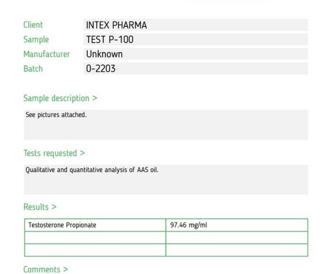Expand the Sample description heading
Viewport: 333px width, 274px height.
[x=60, y=98]
